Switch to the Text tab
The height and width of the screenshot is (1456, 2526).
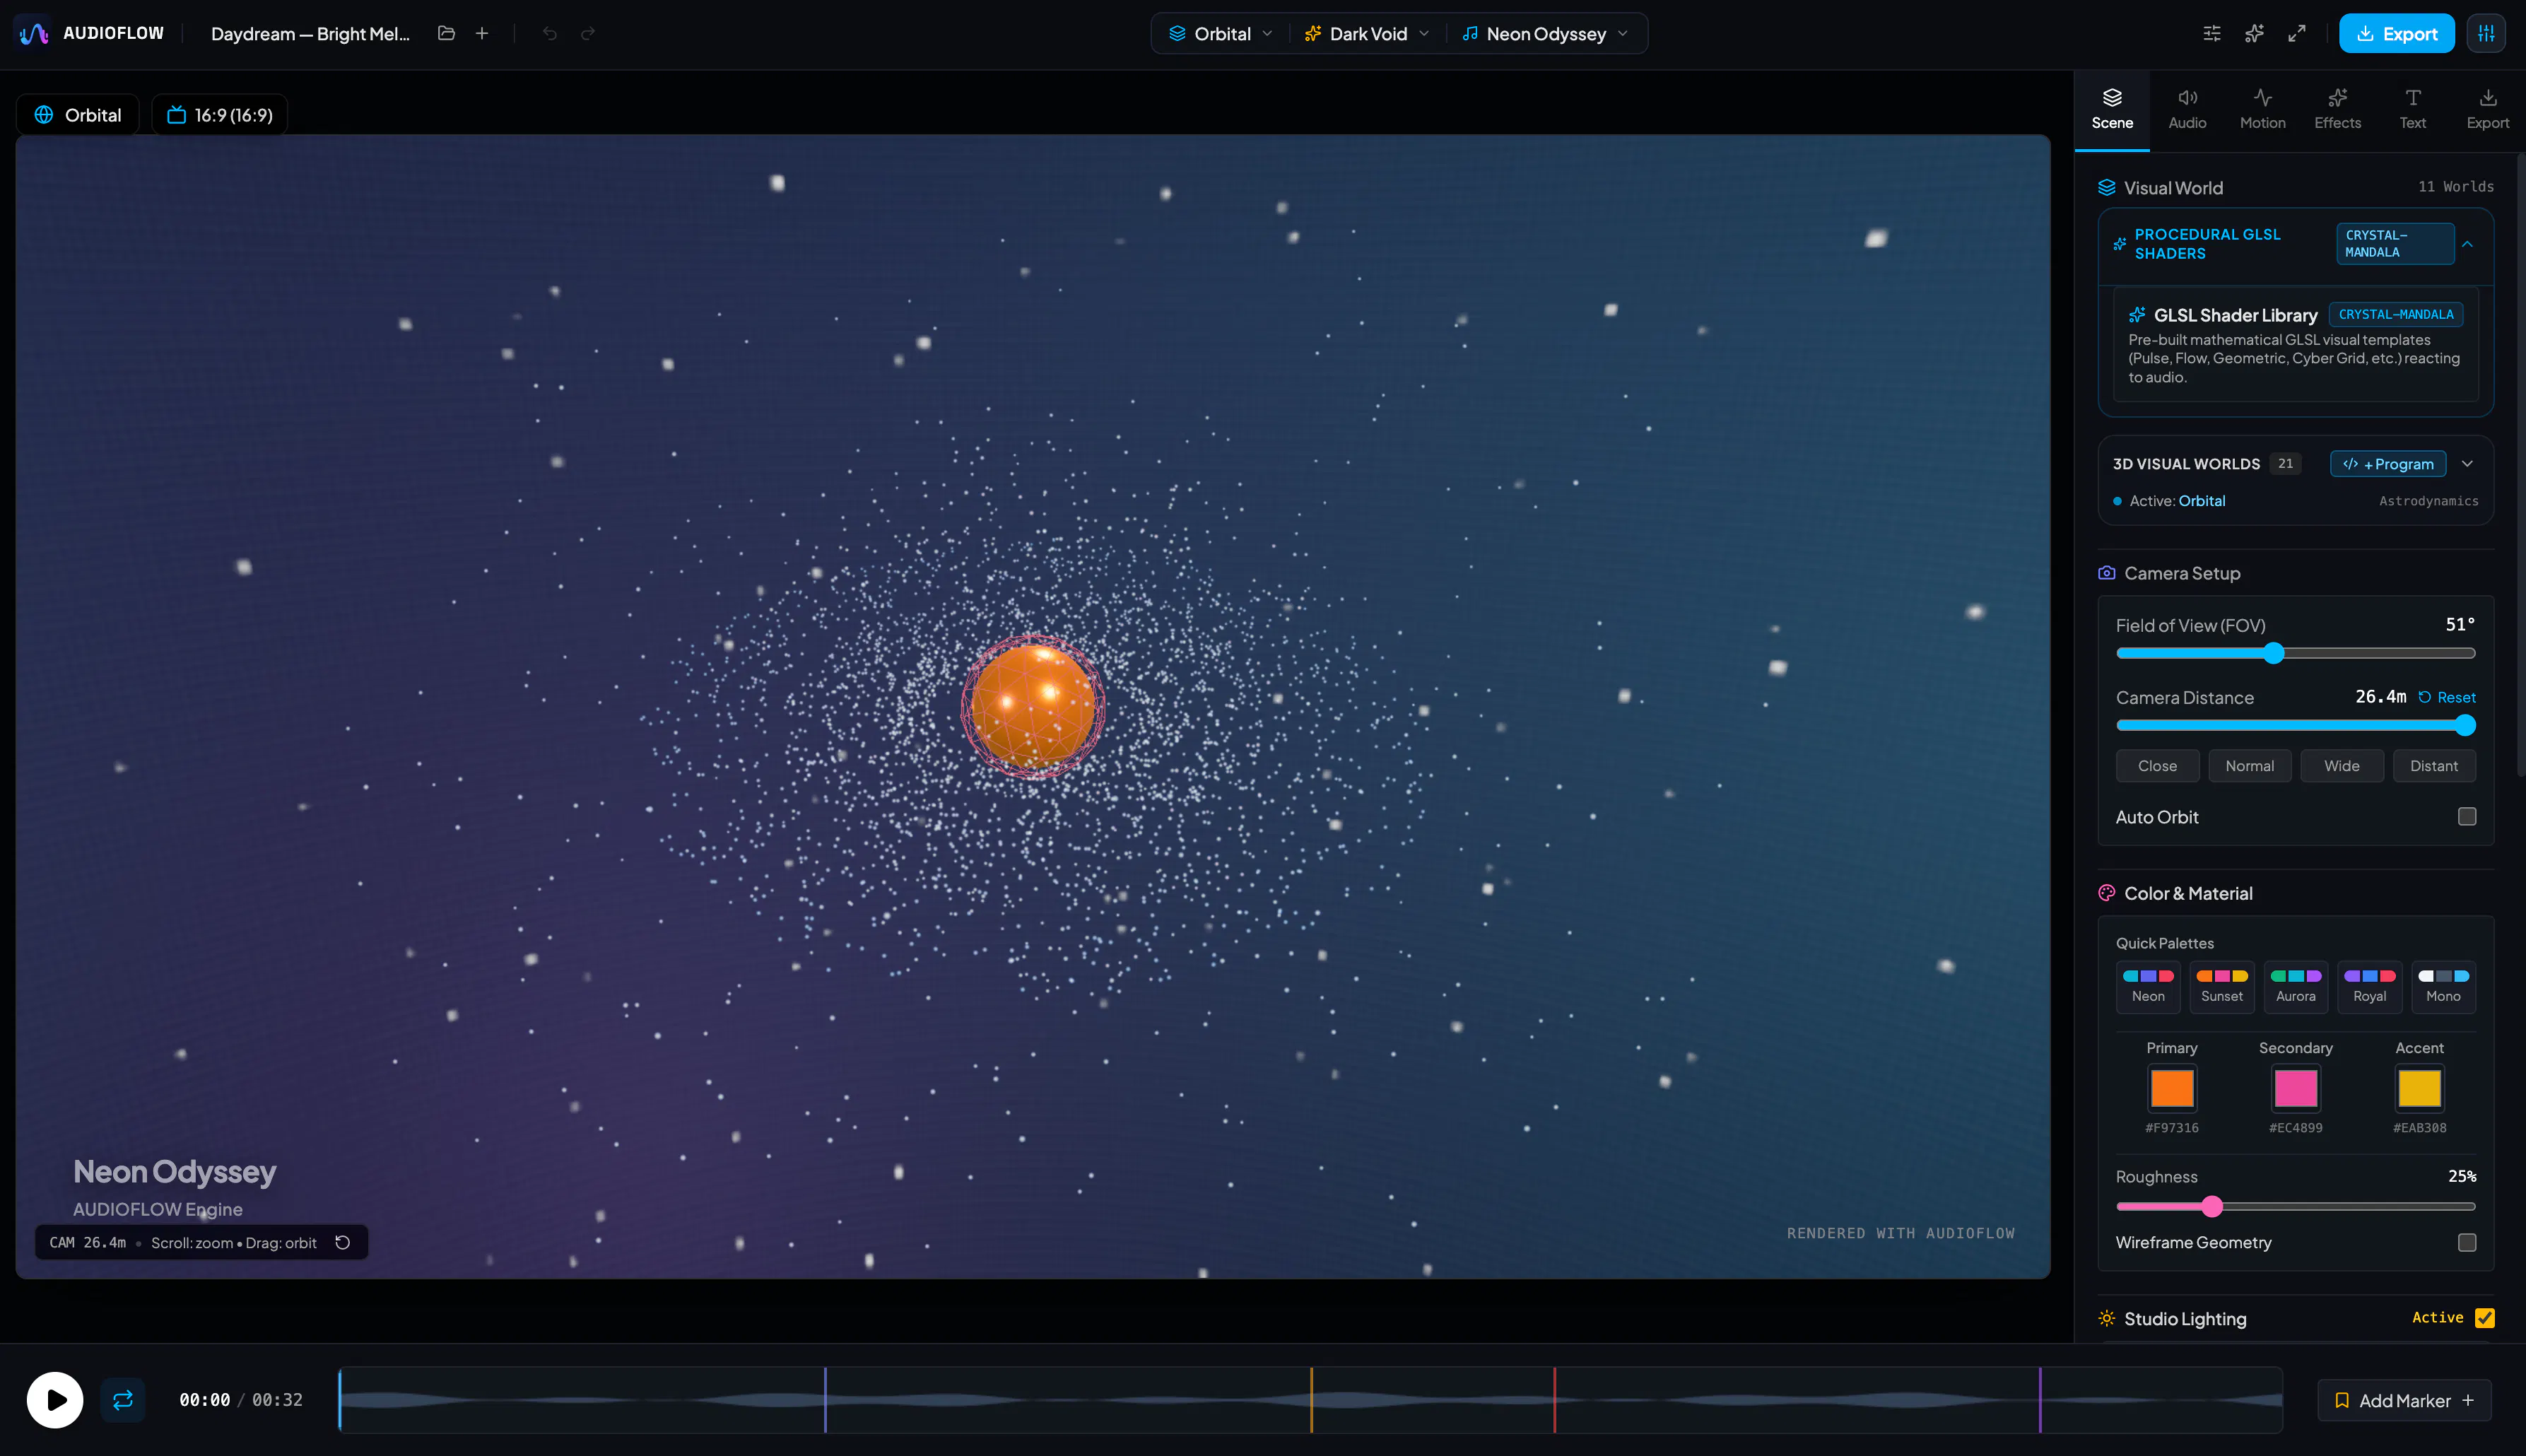tap(2412, 110)
